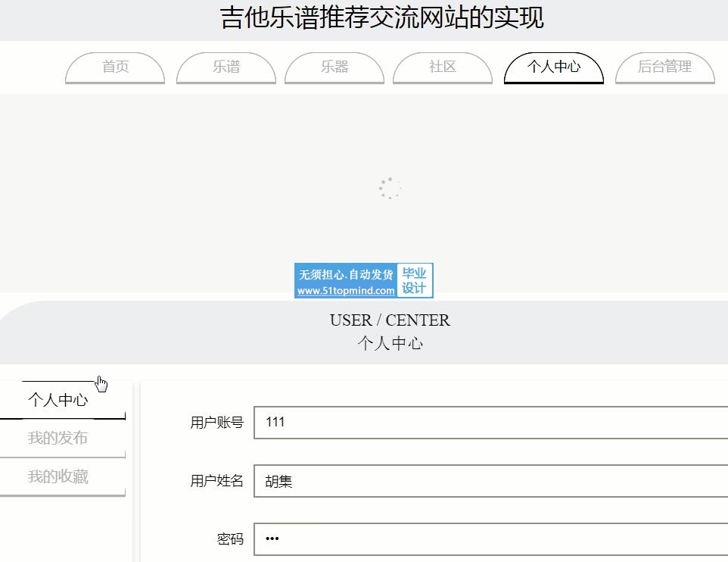728x562 pixels.
Task: Select the 个人中心 tab in the top navigation
Action: [553, 67]
